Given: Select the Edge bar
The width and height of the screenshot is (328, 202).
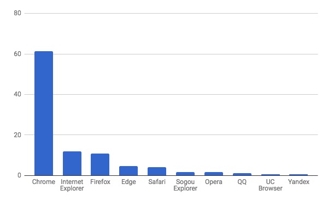Looking at the screenshot, I should coord(128,171).
